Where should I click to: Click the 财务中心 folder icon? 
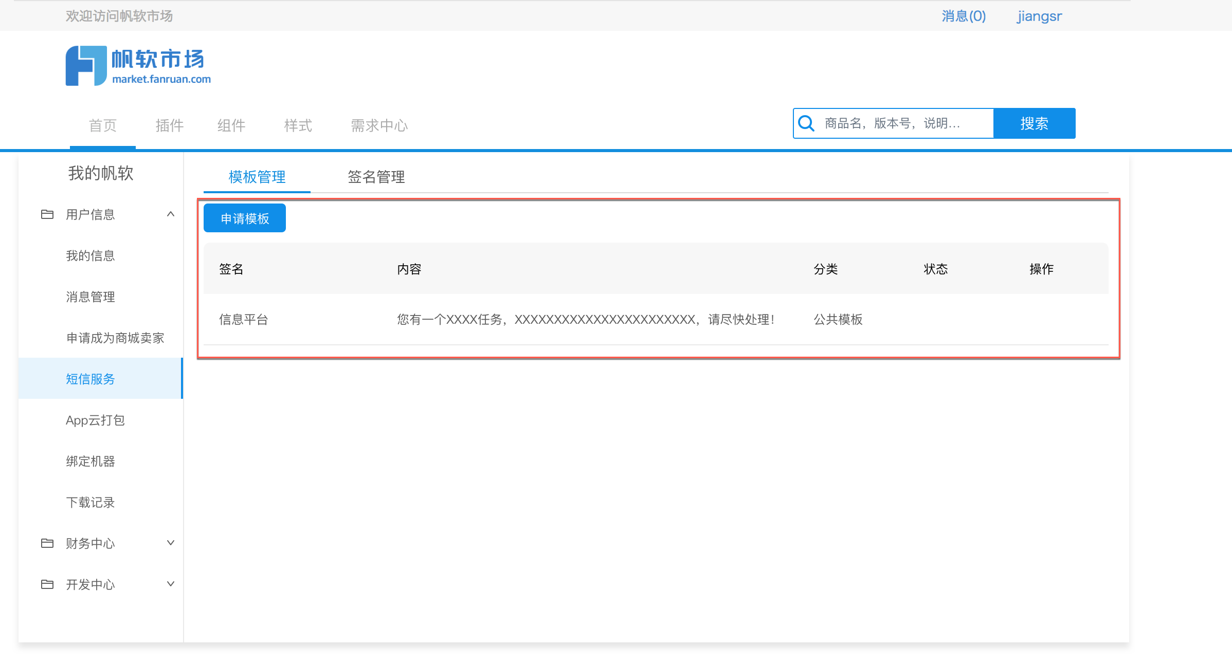[x=47, y=543]
